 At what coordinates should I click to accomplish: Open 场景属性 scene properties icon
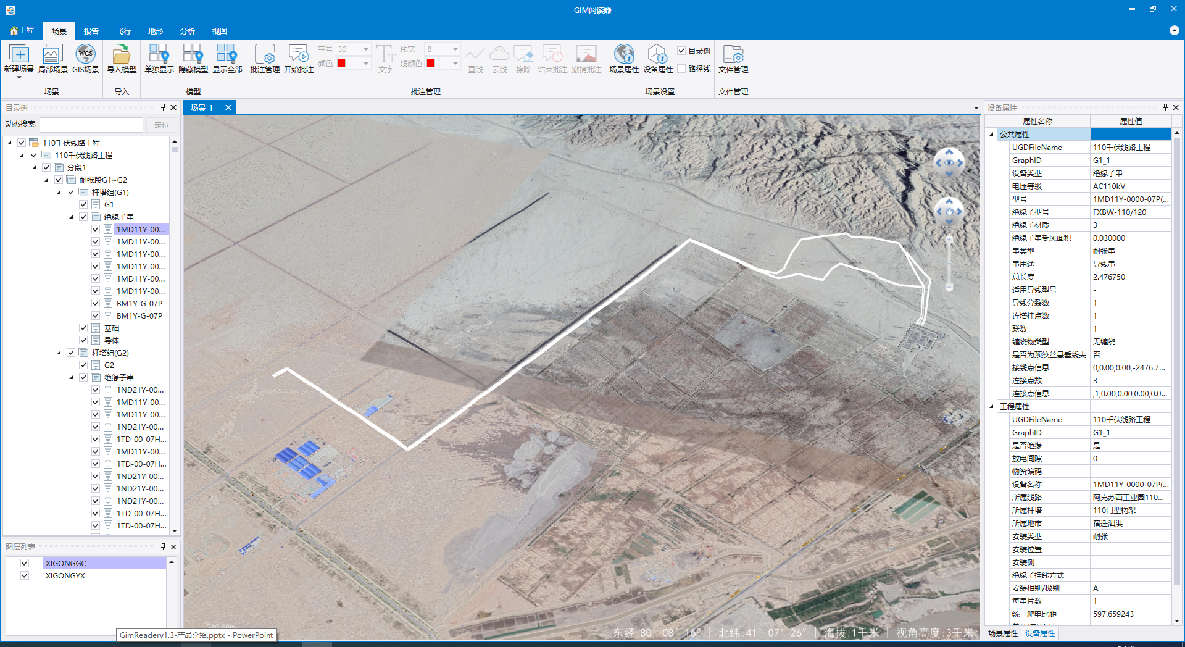tap(624, 54)
